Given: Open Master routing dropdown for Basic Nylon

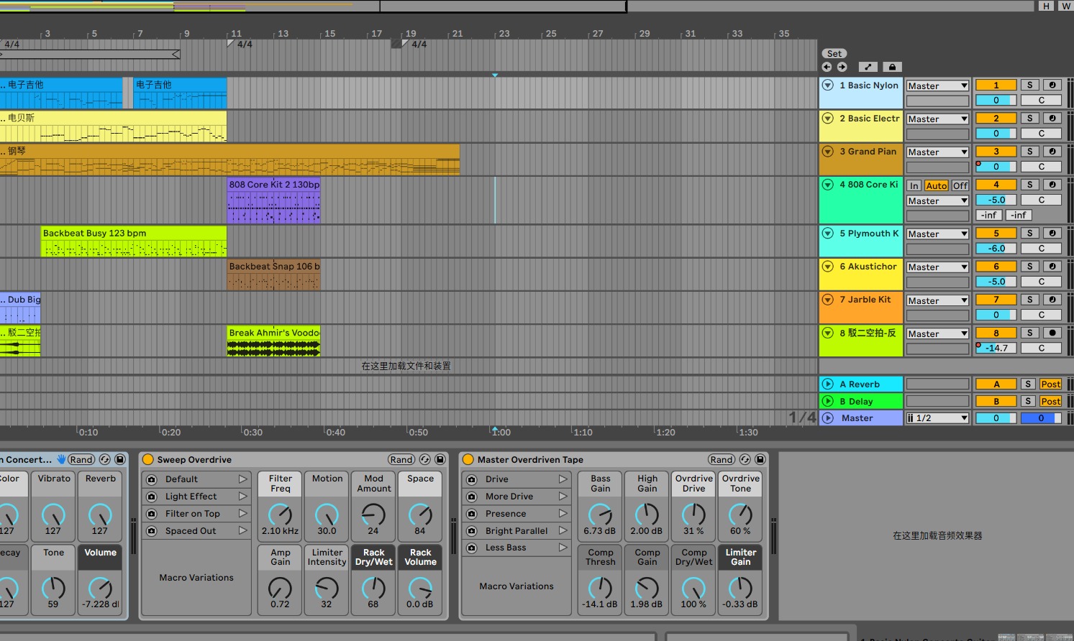Looking at the screenshot, I should (937, 86).
